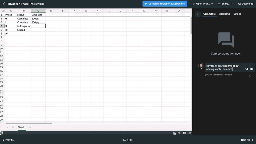This screenshot has width=256, height=144.
Task: Switch to the Workflows tab
Action: 224,14
